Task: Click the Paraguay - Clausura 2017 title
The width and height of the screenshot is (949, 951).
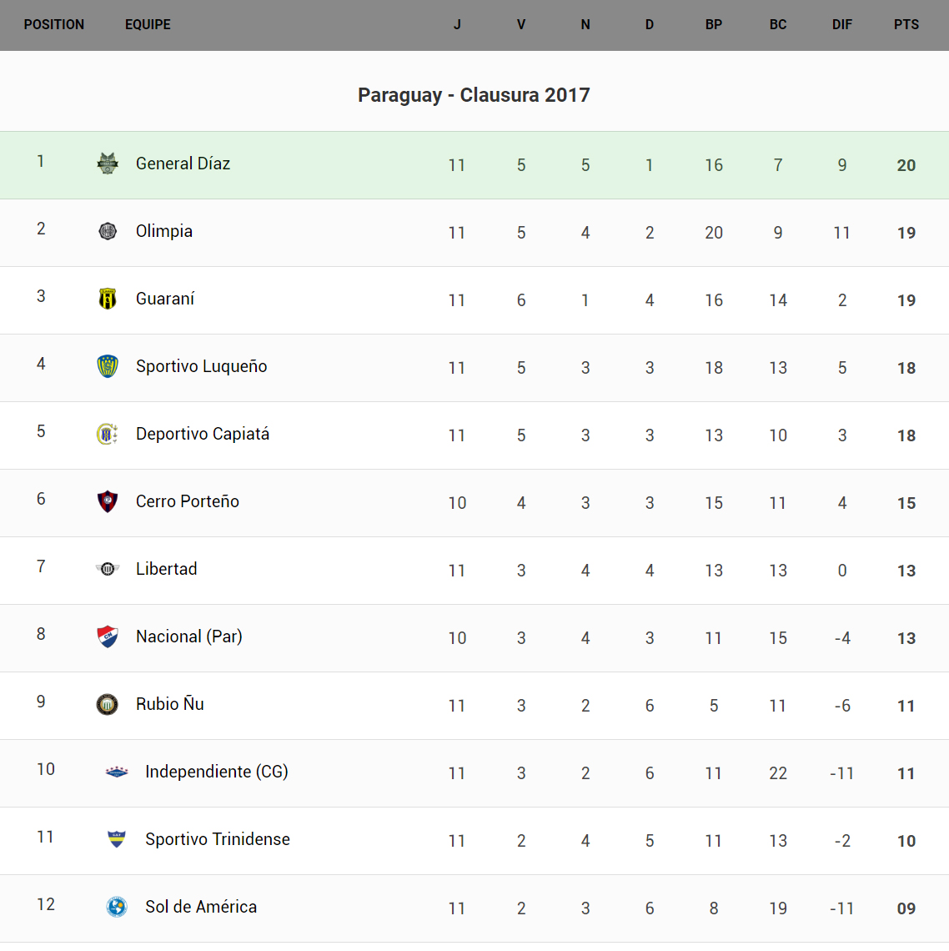Action: [474, 95]
